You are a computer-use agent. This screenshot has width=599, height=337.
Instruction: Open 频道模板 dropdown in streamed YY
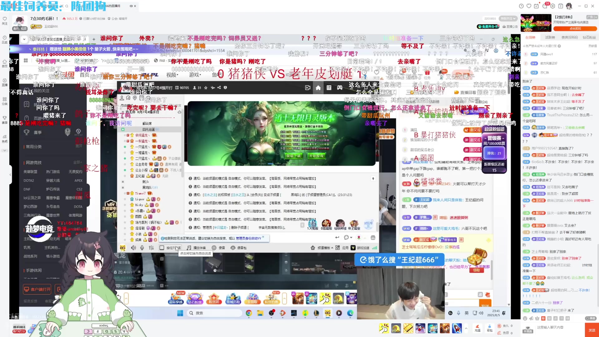coord(322,248)
